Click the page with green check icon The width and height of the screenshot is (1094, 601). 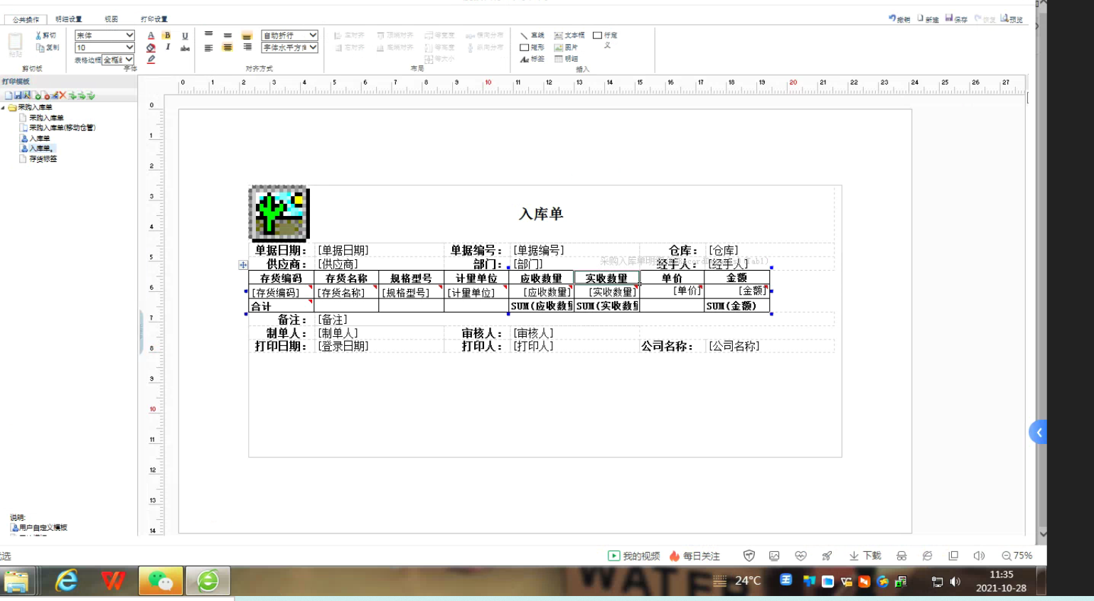click(x=37, y=95)
